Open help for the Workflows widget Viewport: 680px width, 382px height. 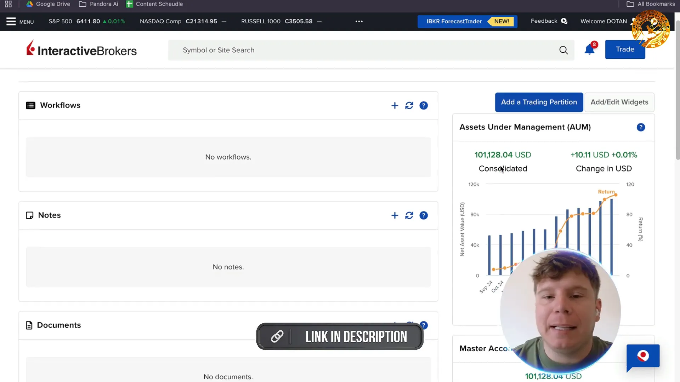coord(424,105)
